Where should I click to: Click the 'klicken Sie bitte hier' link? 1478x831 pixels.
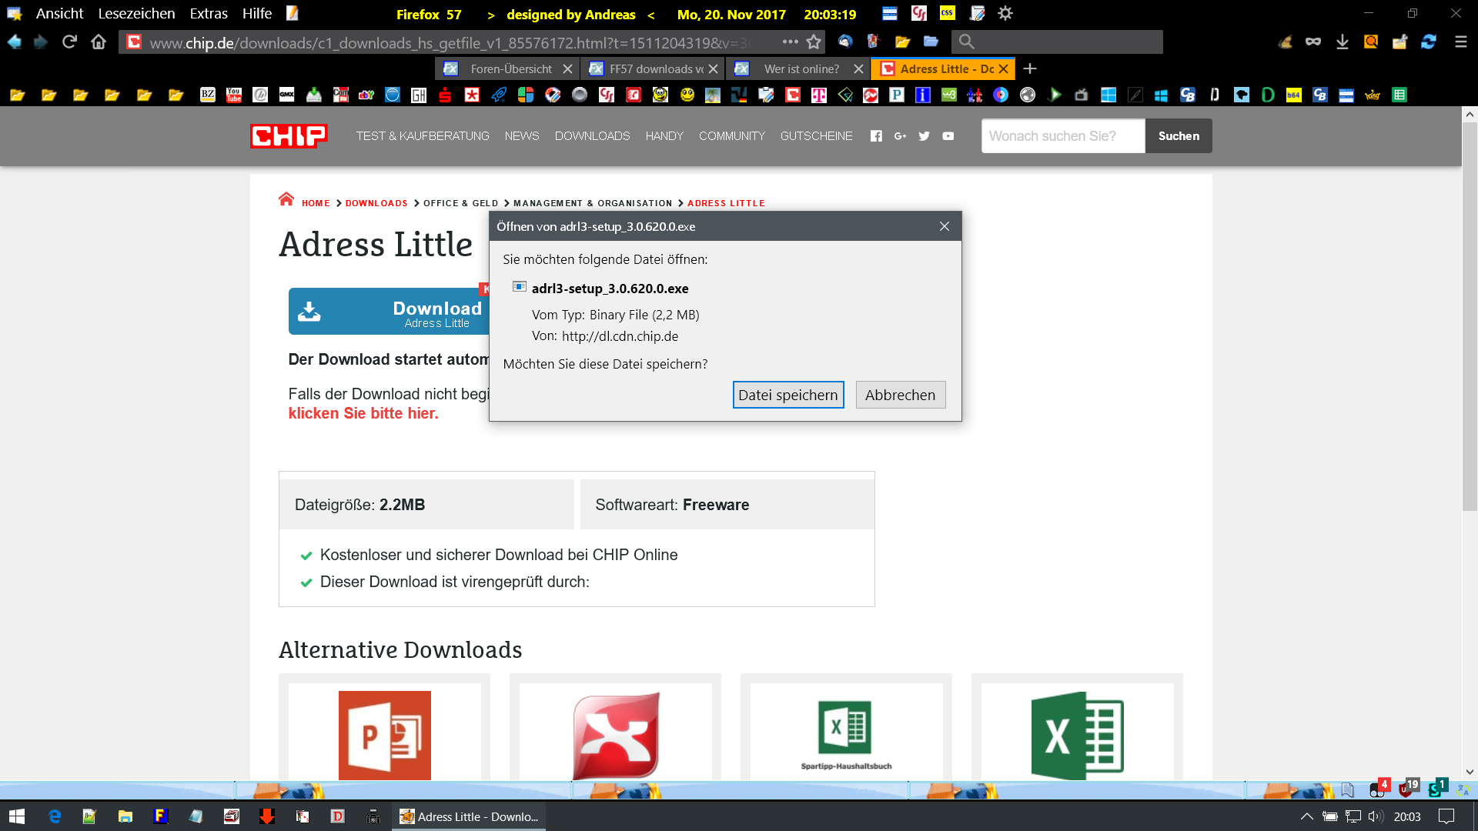pyautogui.click(x=363, y=413)
